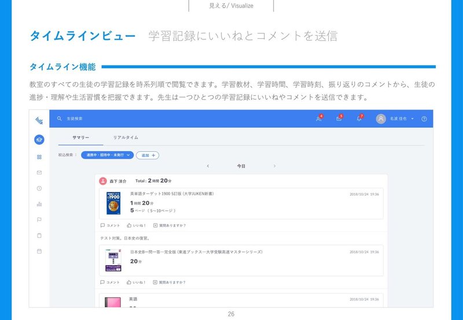Comment on the 日本史B一問一答 record
The height and width of the screenshot is (320, 463).
point(110,282)
